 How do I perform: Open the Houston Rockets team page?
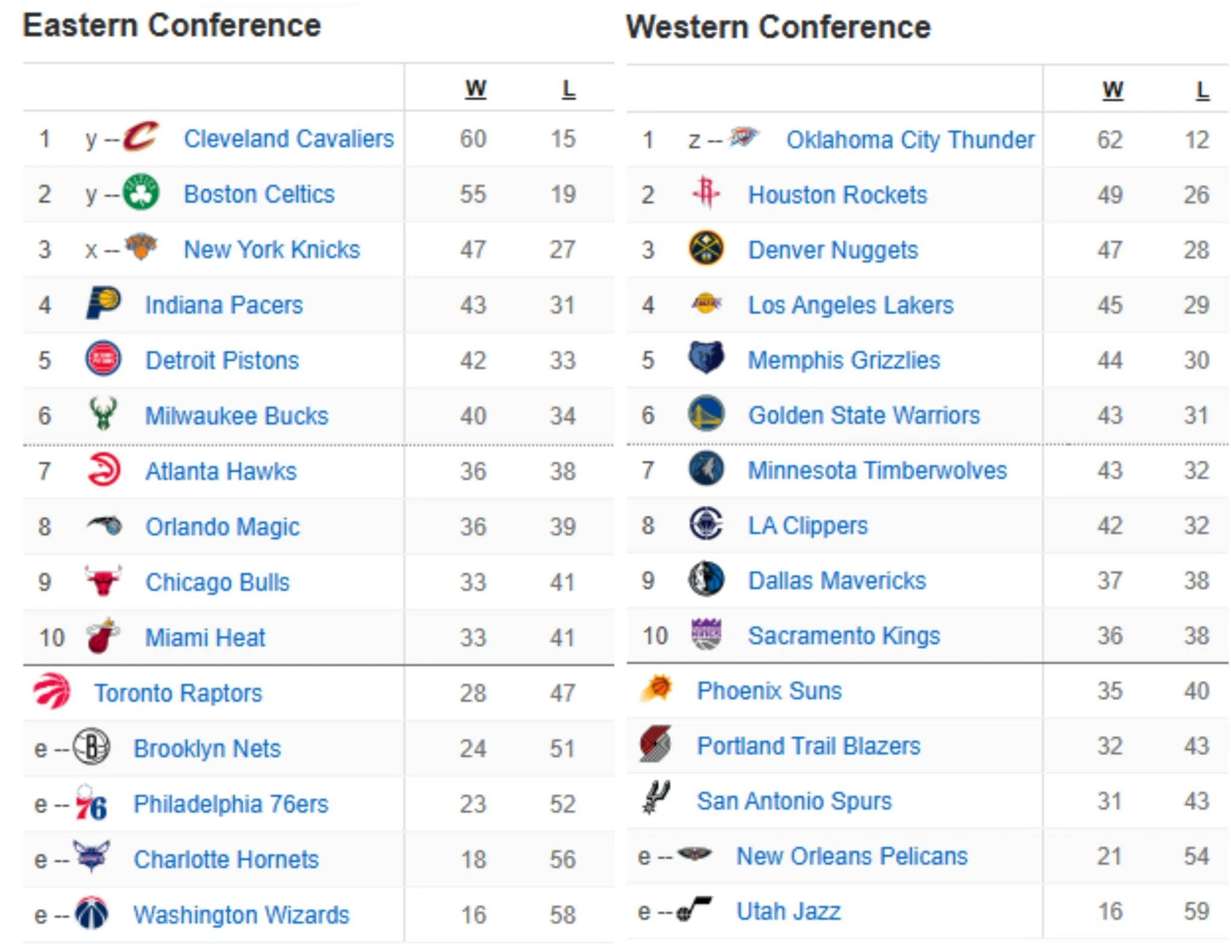coord(837,194)
